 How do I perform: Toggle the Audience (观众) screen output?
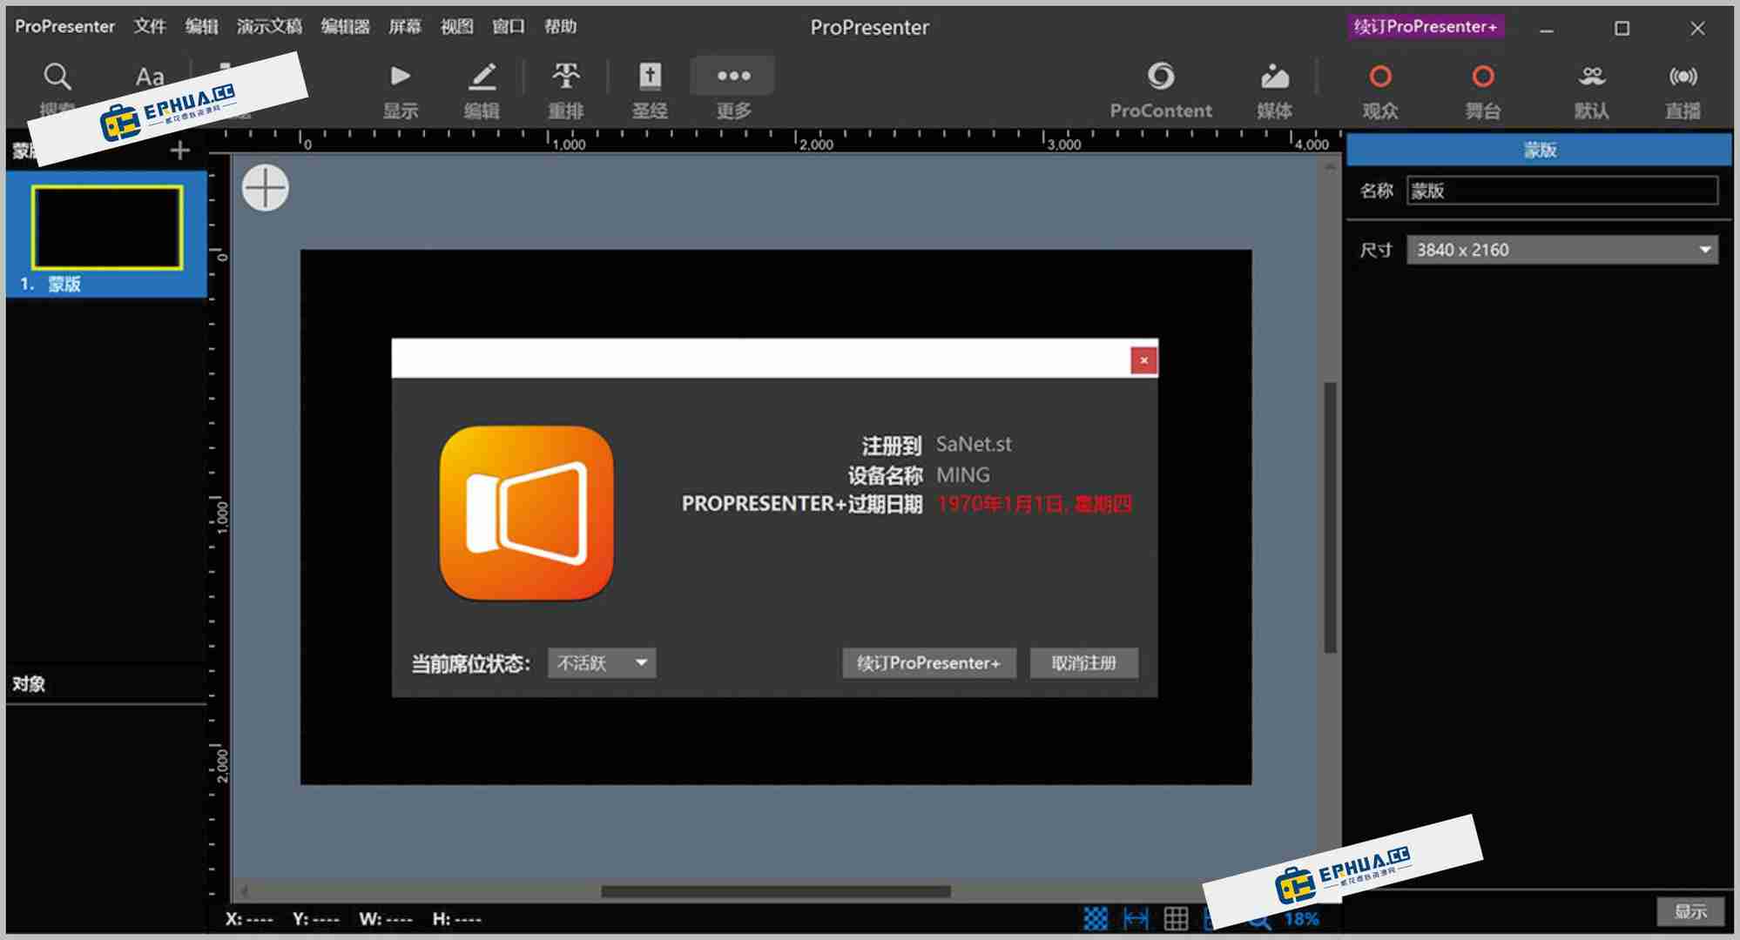point(1380,91)
